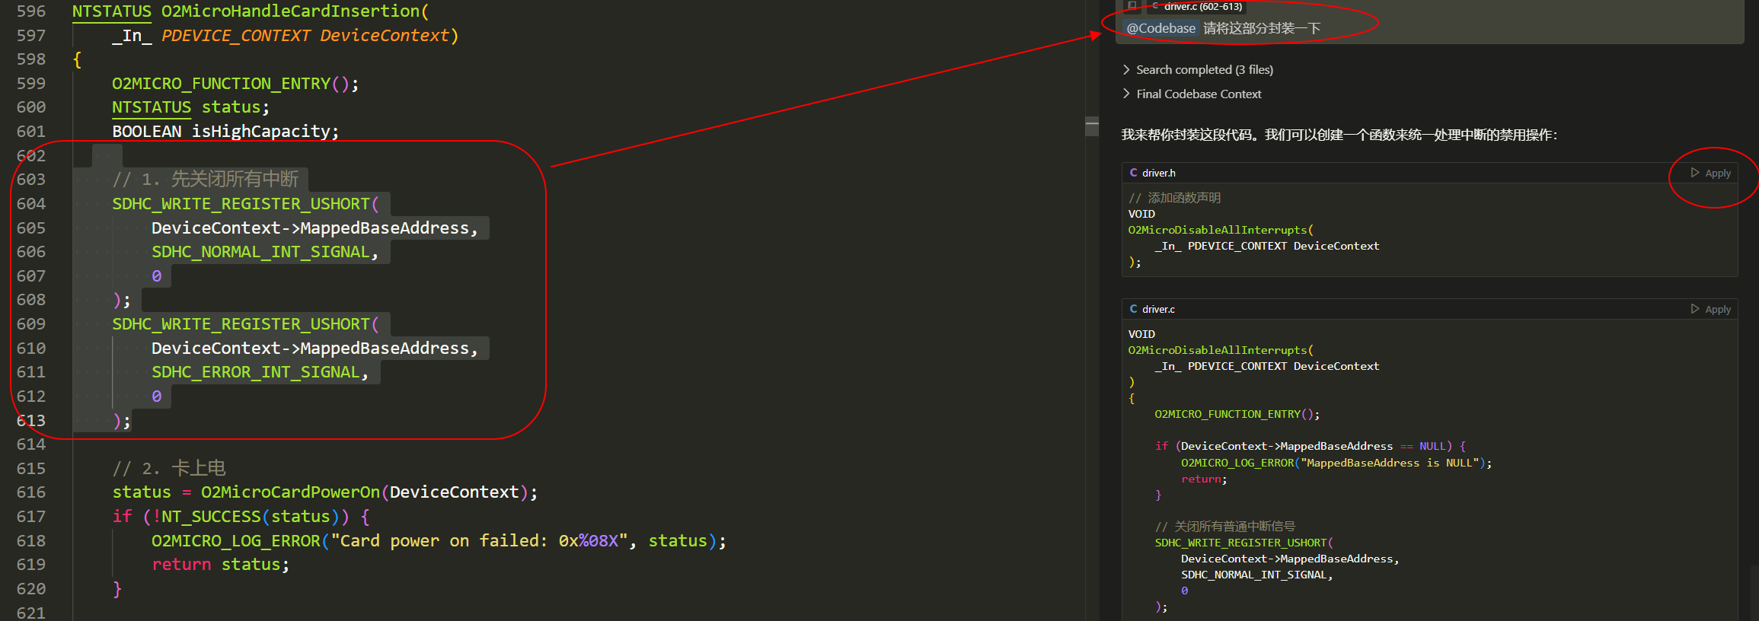This screenshot has height=621, width=1759.
Task: Click the C file icon beside driver.h
Action: point(1133,173)
